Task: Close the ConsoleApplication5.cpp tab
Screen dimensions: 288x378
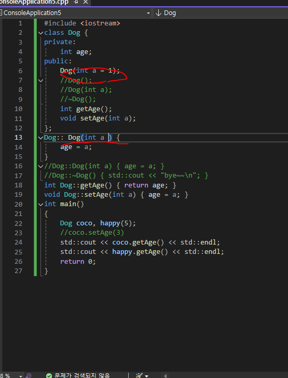Action: (85, 2)
